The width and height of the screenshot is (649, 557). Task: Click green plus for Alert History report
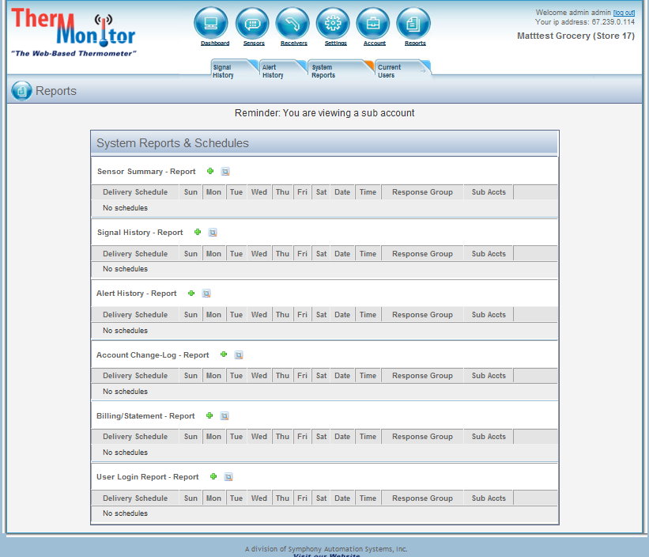(191, 294)
